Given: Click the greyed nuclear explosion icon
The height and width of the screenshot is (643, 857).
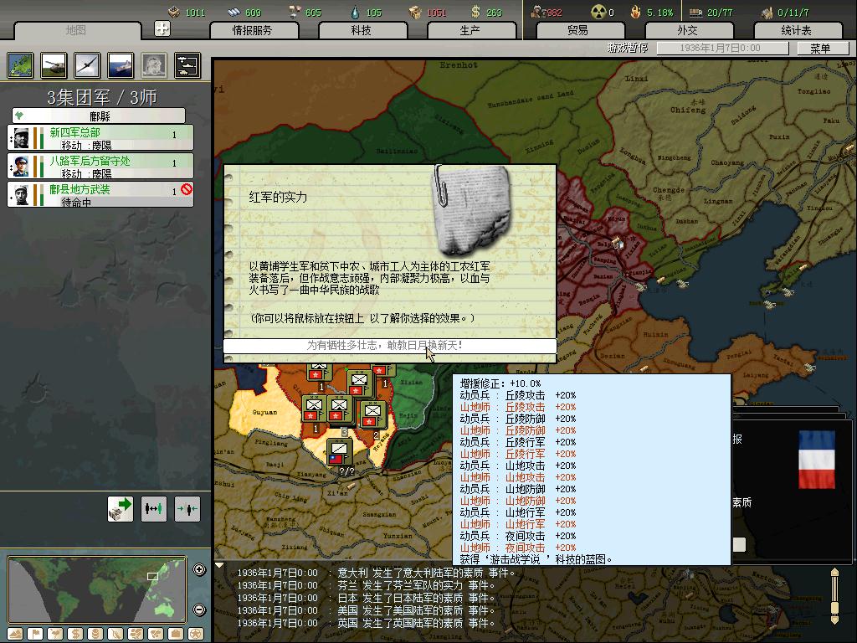Looking at the screenshot, I should click(x=154, y=65).
